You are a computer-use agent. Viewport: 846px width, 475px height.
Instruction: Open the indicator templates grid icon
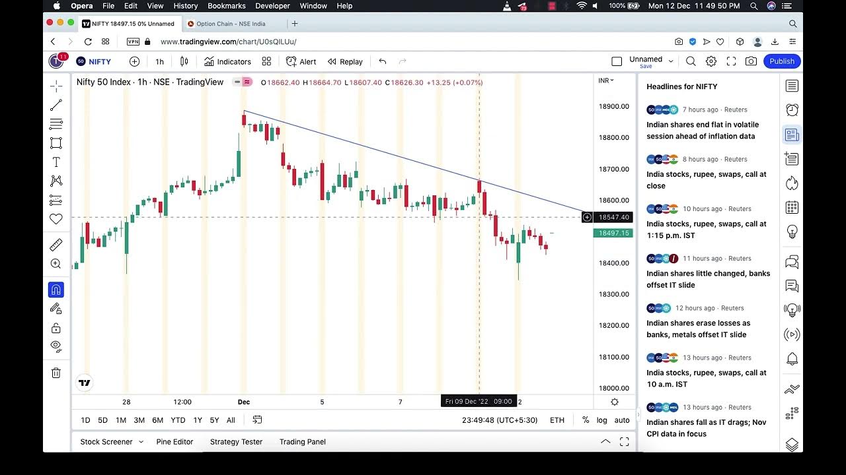click(266, 61)
